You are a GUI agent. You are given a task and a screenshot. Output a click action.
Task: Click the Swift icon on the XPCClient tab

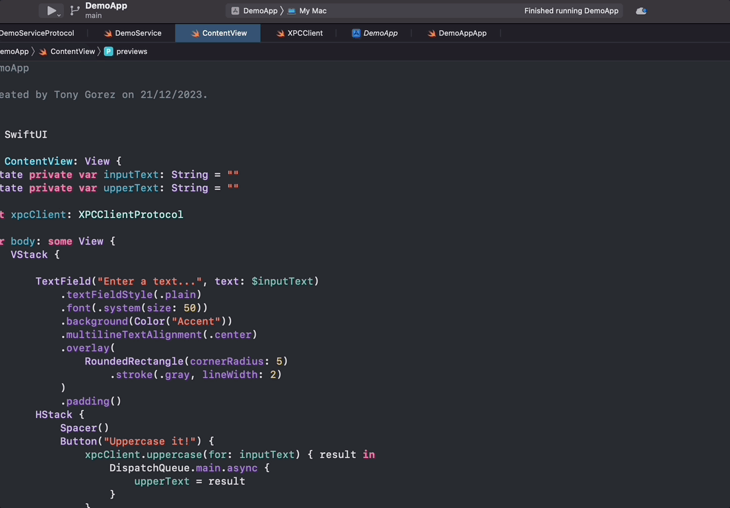pyautogui.click(x=280, y=33)
